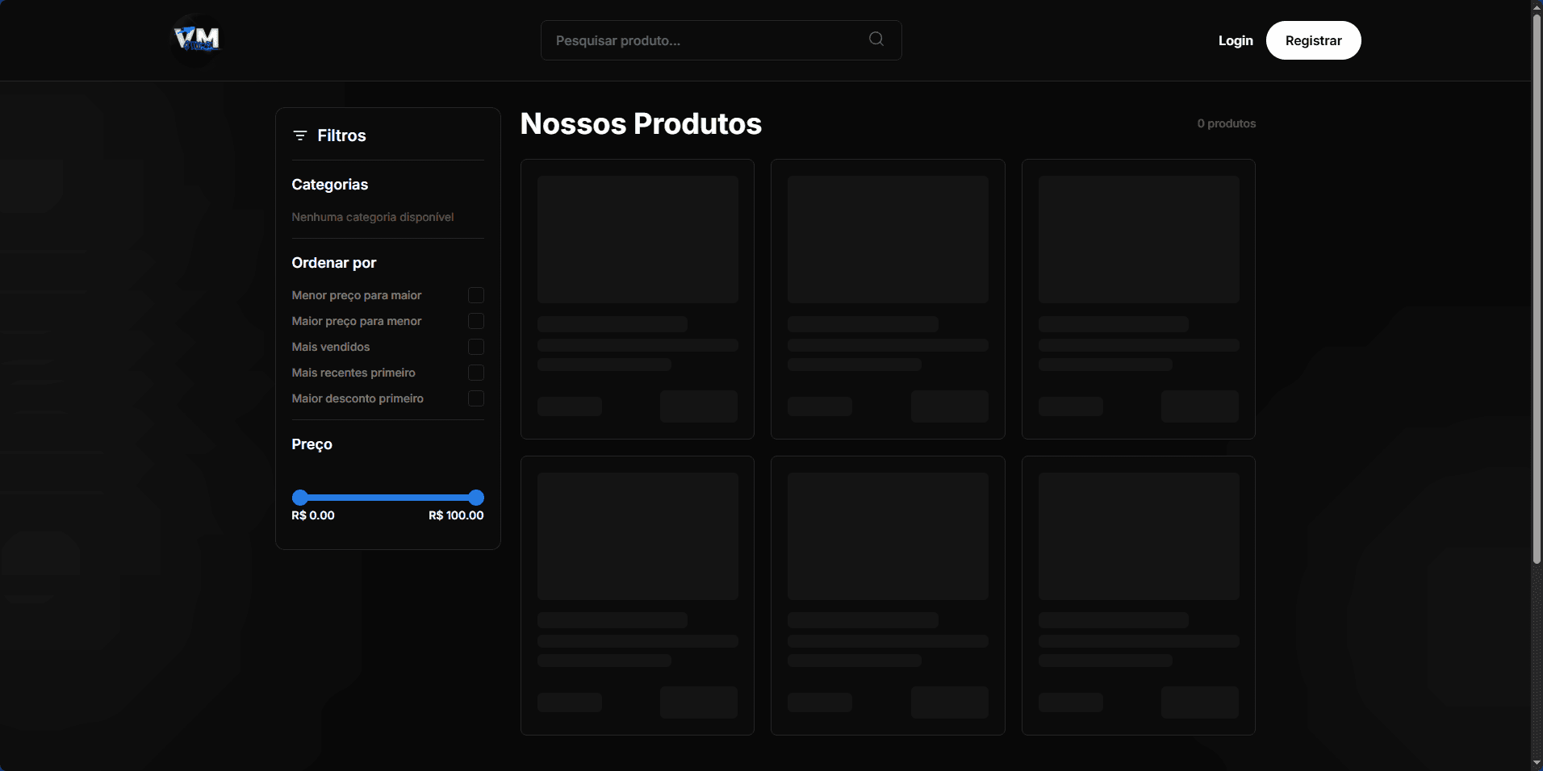Focus the Pesquisar produto search field
Screen dimensions: 1543x771
(x=721, y=40)
